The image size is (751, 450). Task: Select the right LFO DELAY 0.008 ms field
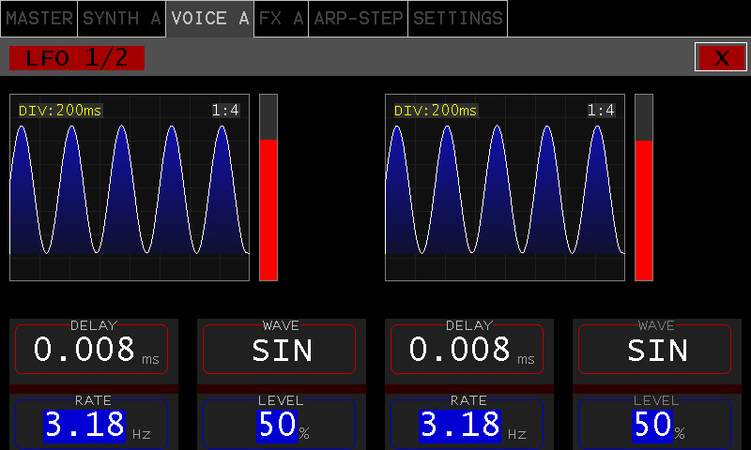467,349
